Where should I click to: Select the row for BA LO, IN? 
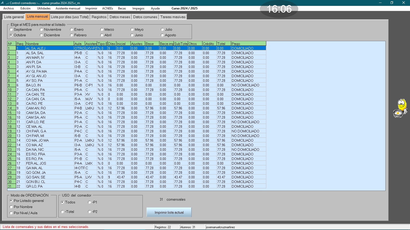pos(137,85)
